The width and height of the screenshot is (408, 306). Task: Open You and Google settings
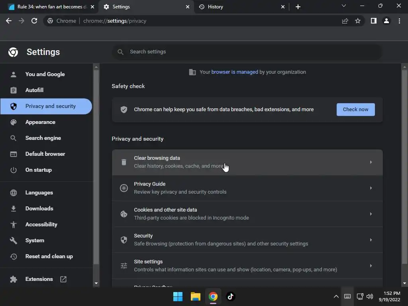(46, 74)
